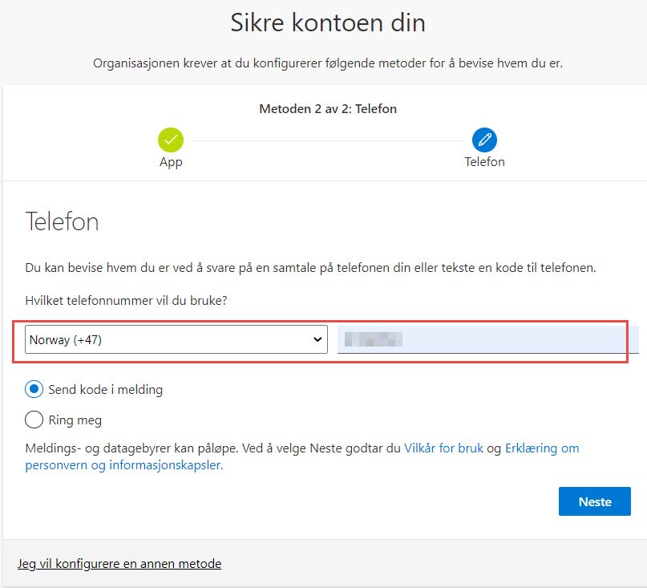Click the chevron arrow of the country selector
Screen dimensions: 647x588
coord(317,339)
